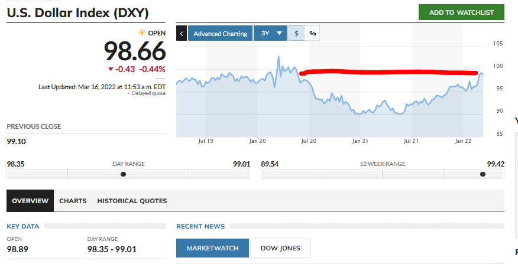Click the 52 week high 99.42
The image size is (518, 264).
click(496, 164)
